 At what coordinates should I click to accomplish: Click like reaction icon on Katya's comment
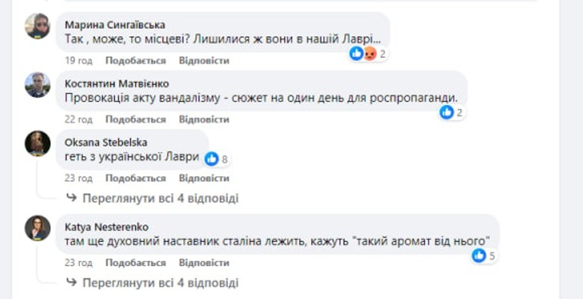coord(479,256)
